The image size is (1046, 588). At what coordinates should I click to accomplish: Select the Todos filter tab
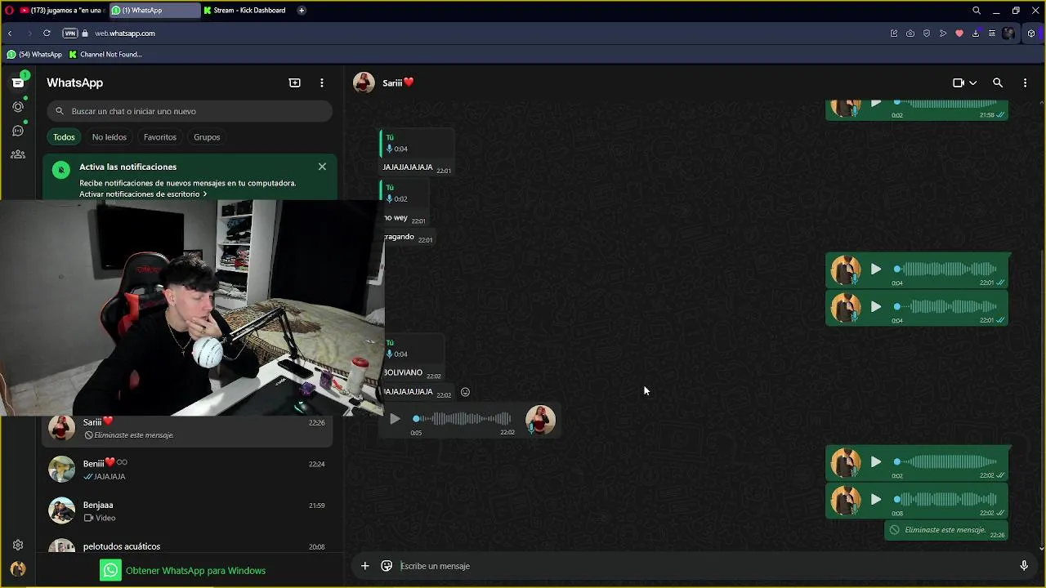64,137
